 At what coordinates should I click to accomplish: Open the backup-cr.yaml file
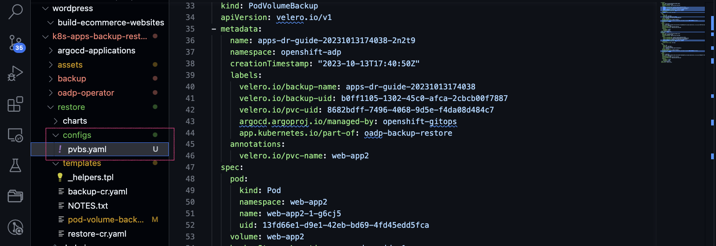pos(97,192)
